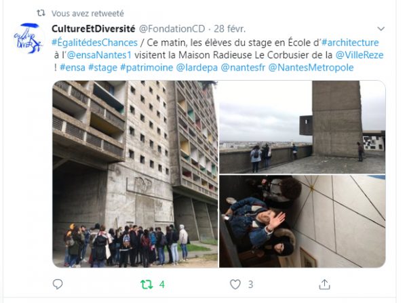Open CultureEtDiversité account name

pos(94,28)
